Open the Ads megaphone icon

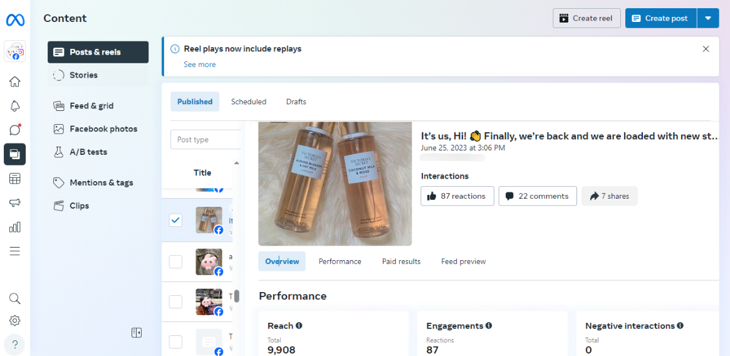tap(15, 202)
